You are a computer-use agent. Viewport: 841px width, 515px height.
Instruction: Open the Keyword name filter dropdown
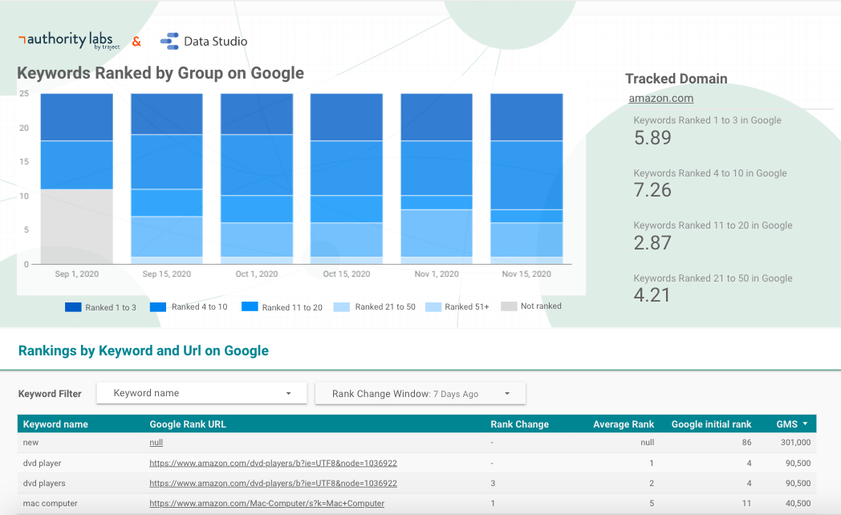(x=201, y=393)
